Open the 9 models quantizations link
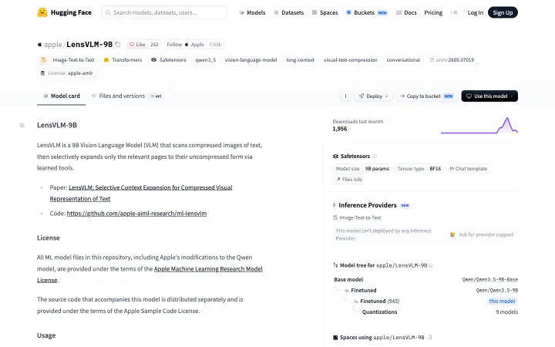The image size is (555, 347). pyautogui.click(x=507, y=312)
